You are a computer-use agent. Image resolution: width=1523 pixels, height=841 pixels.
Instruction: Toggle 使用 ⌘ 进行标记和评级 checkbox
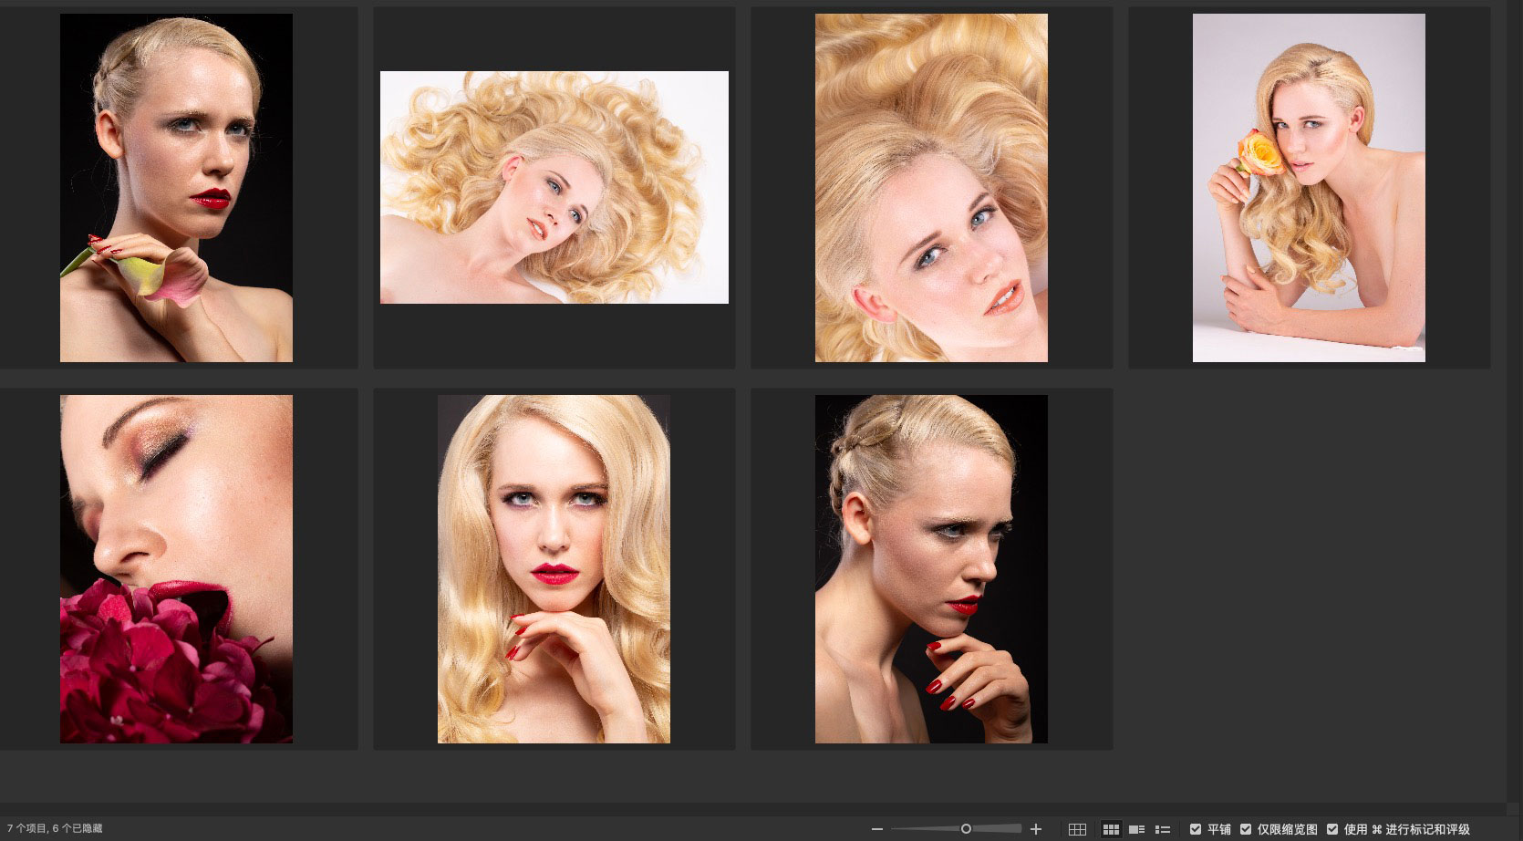(1332, 829)
